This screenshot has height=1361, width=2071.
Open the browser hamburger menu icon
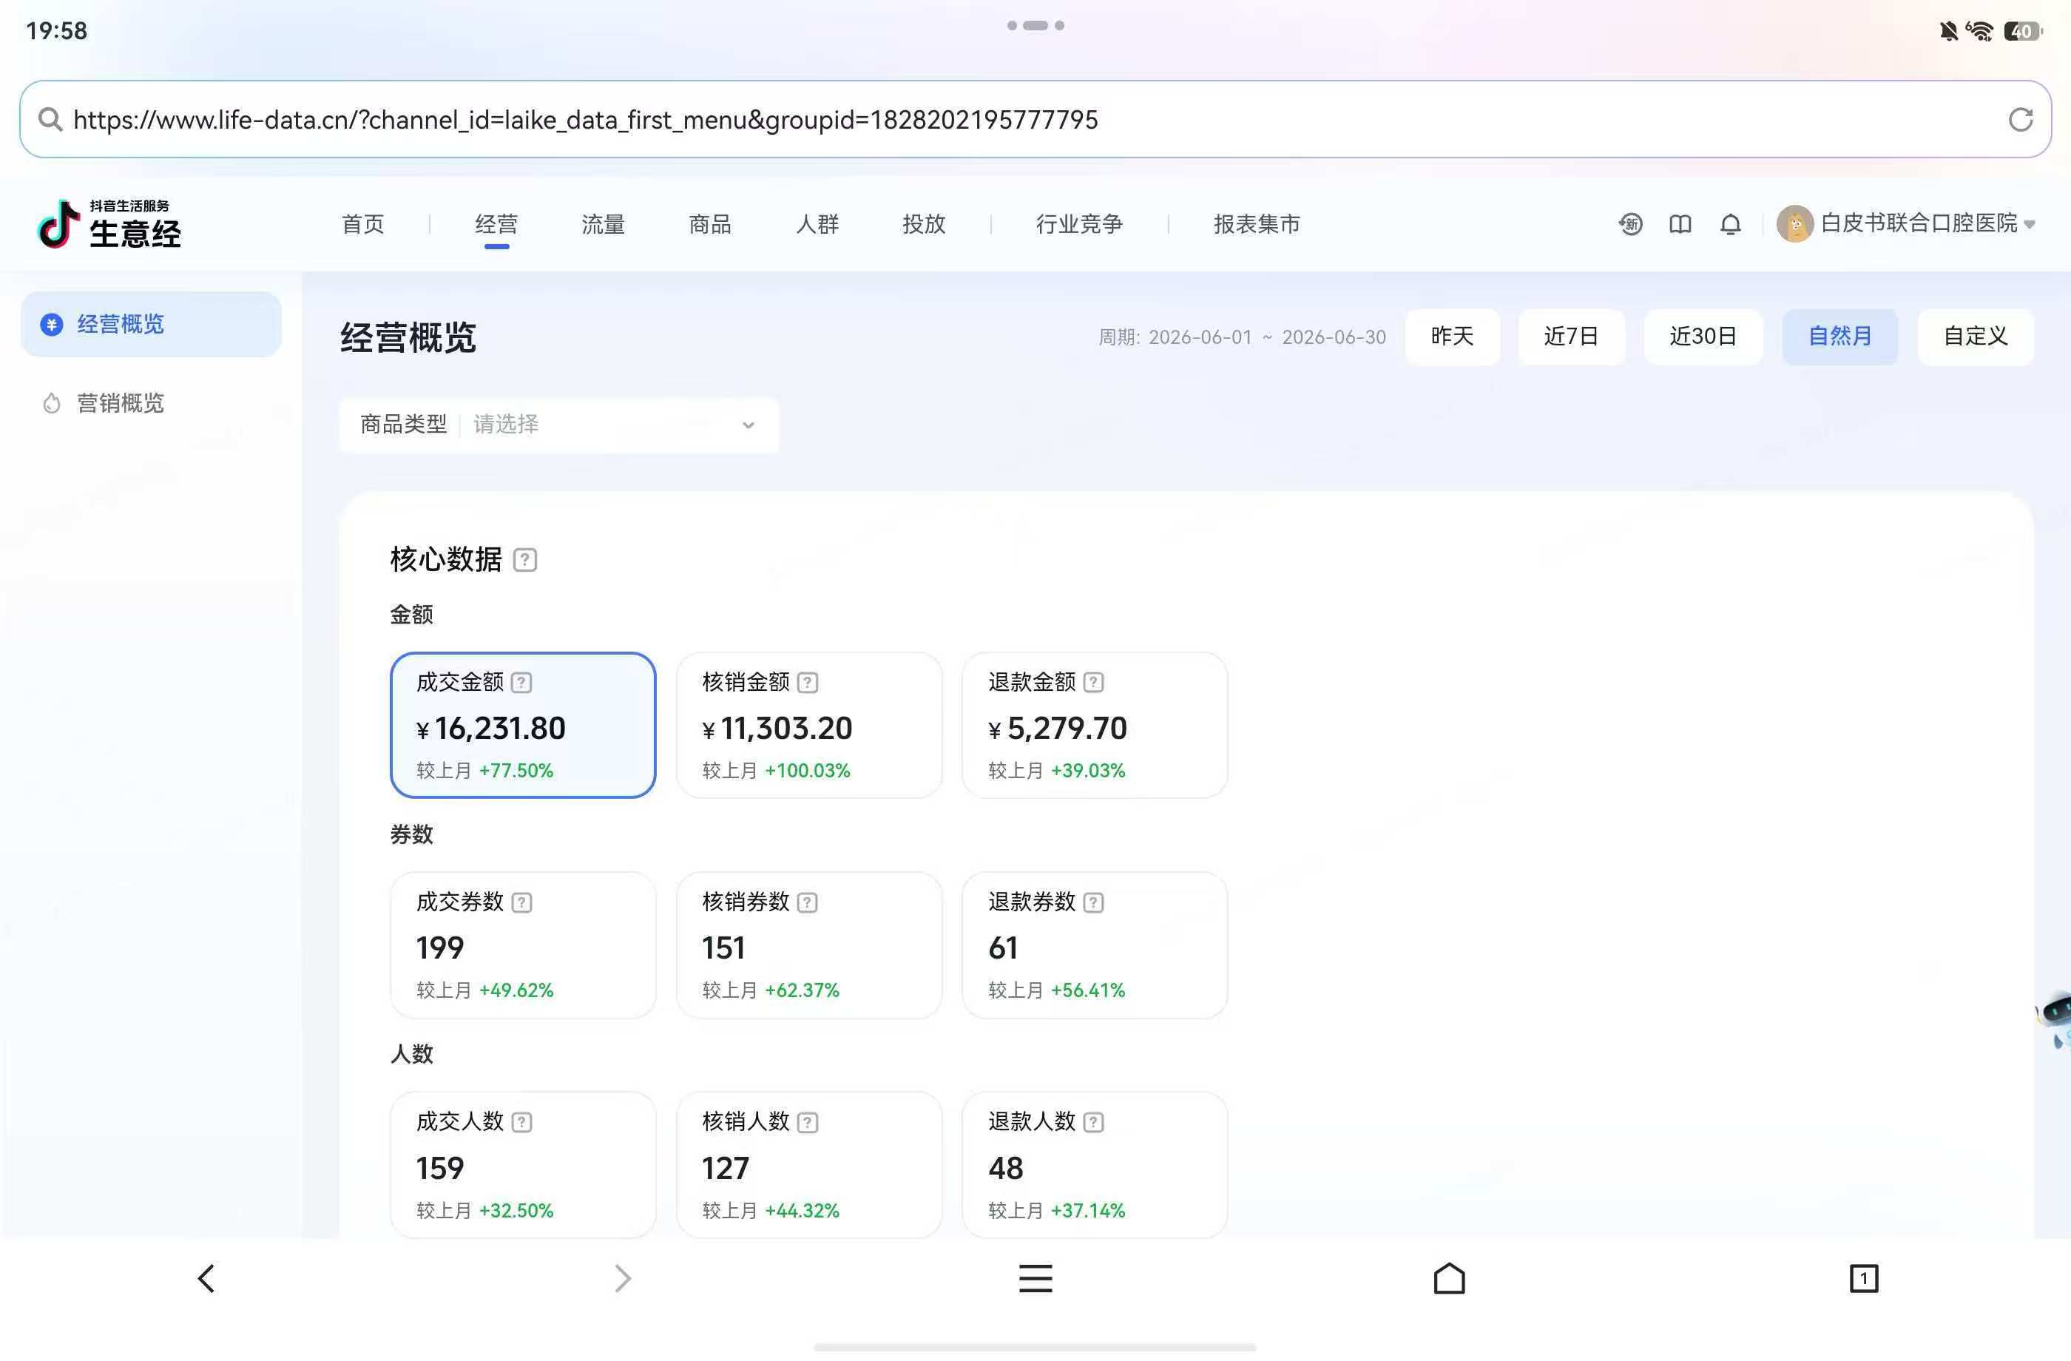pos(1035,1278)
